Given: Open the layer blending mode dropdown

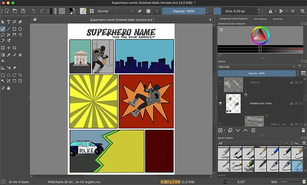Looking at the screenshot, I should tap(257, 67).
